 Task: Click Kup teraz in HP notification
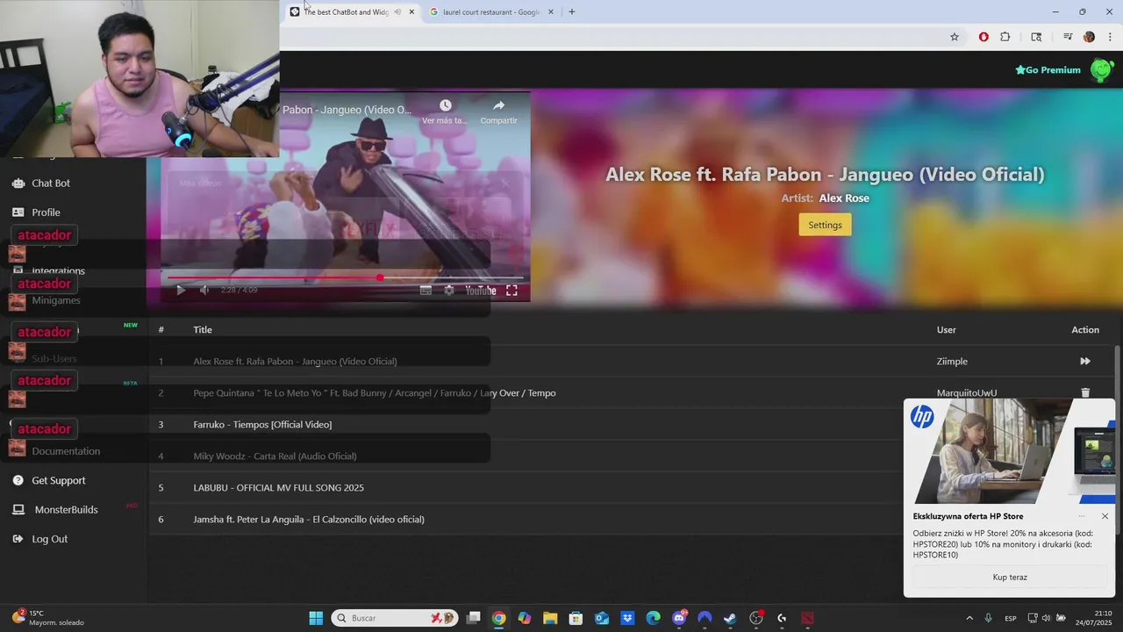(x=1010, y=578)
